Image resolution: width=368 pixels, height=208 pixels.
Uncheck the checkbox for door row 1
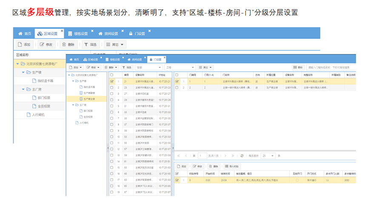(177, 81)
